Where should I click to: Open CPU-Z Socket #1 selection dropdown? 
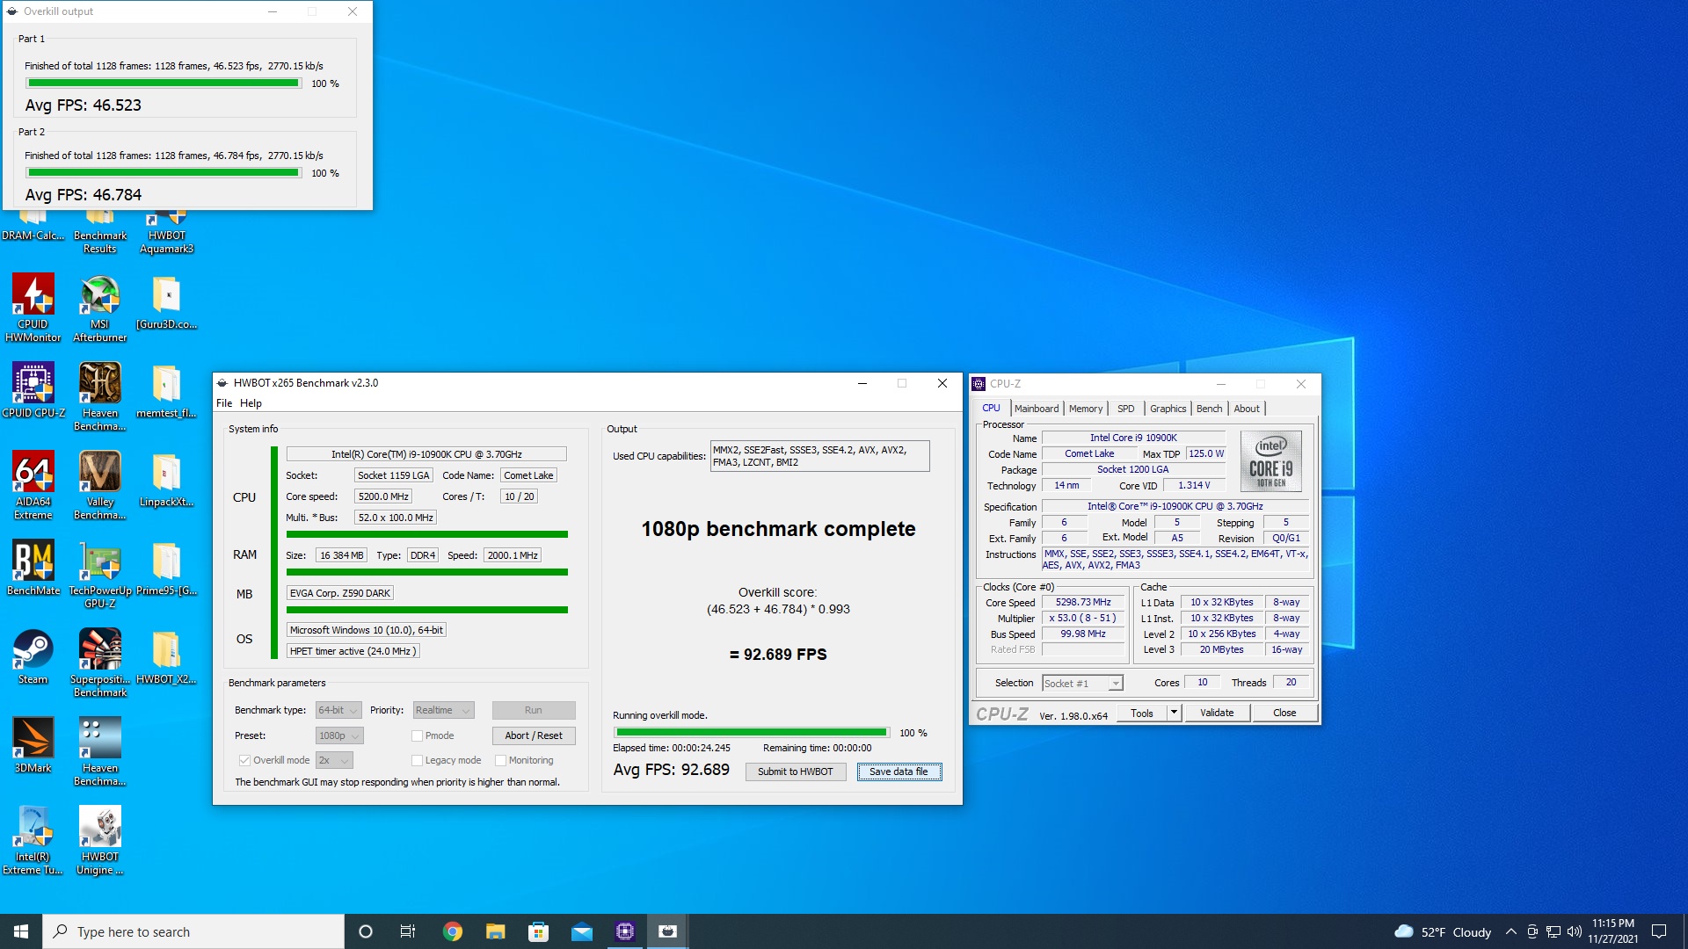click(x=1082, y=683)
